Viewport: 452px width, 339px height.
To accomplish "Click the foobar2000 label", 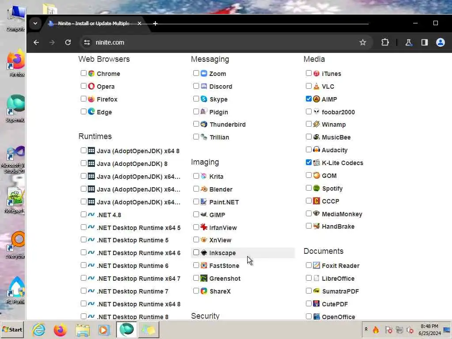I will pyautogui.click(x=338, y=112).
